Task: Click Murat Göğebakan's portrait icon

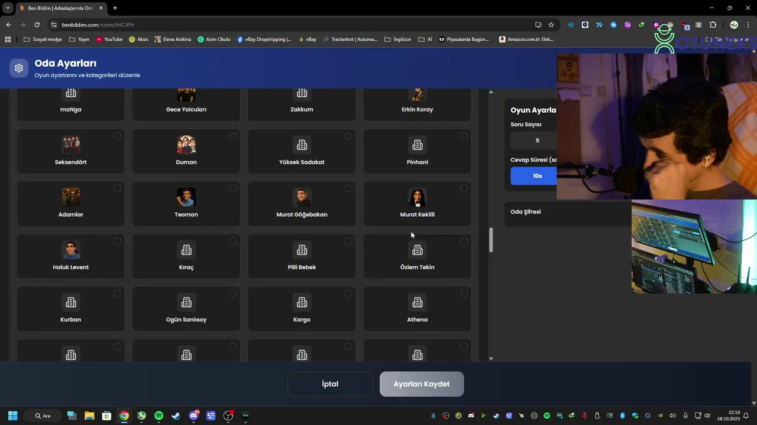Action: tap(302, 197)
